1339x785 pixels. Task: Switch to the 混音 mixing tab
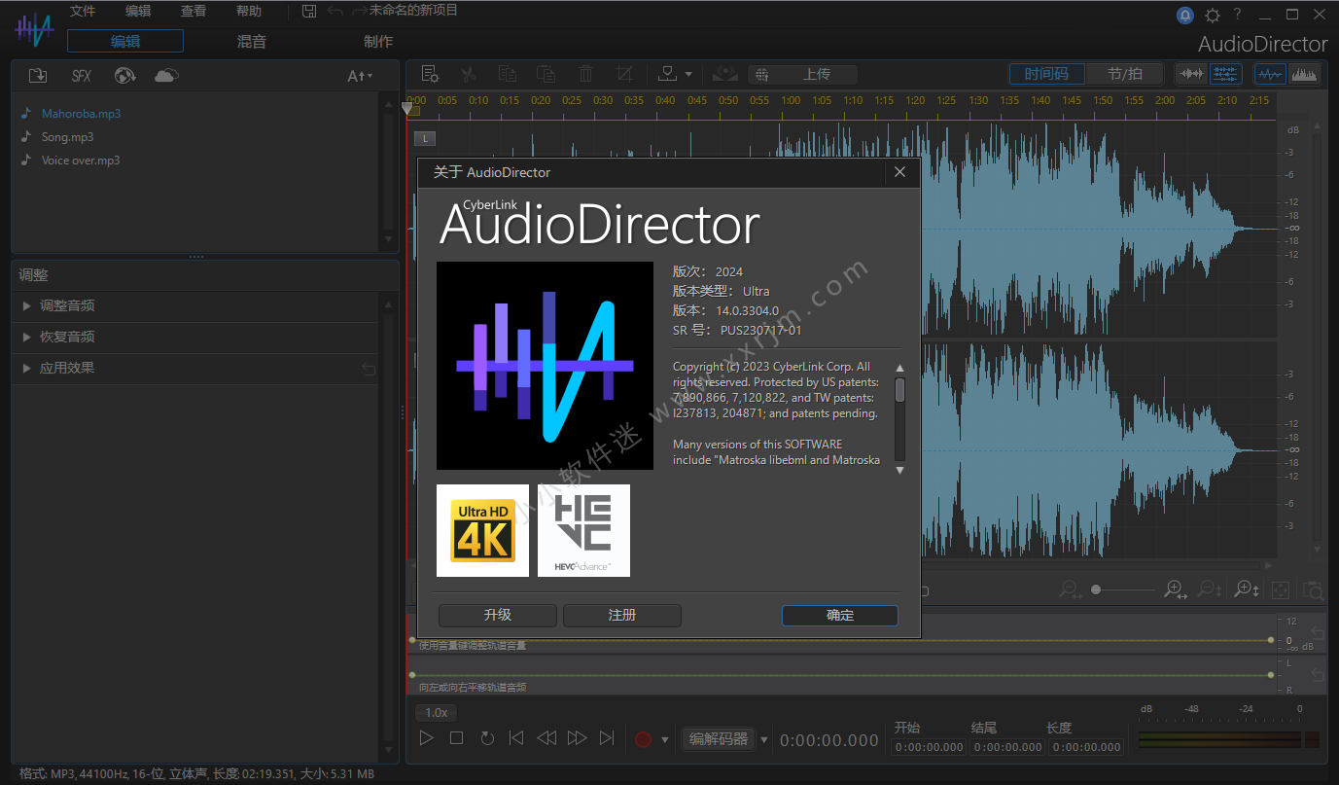(252, 41)
